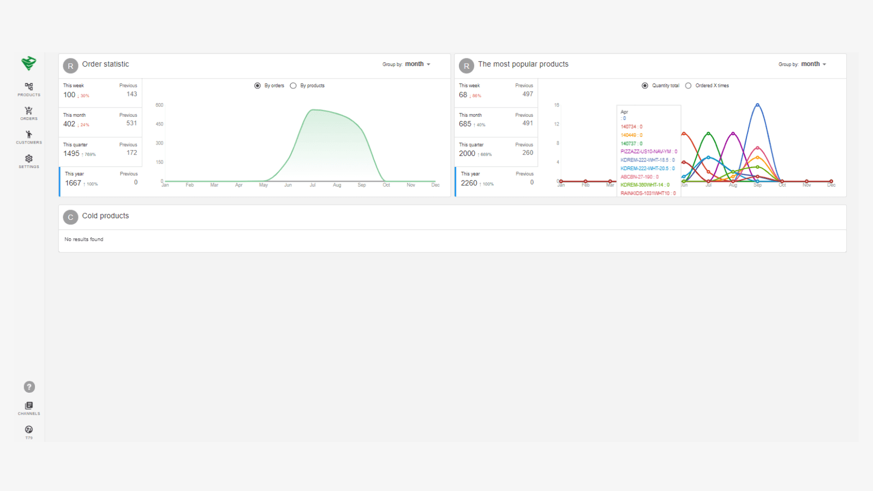Go to Customers icon in sidebar
This screenshot has height=491, width=873.
(29, 135)
